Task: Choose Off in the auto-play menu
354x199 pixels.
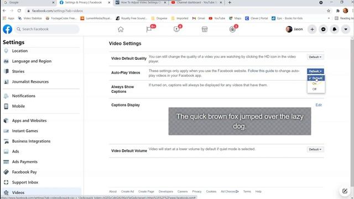Action: 316,89
